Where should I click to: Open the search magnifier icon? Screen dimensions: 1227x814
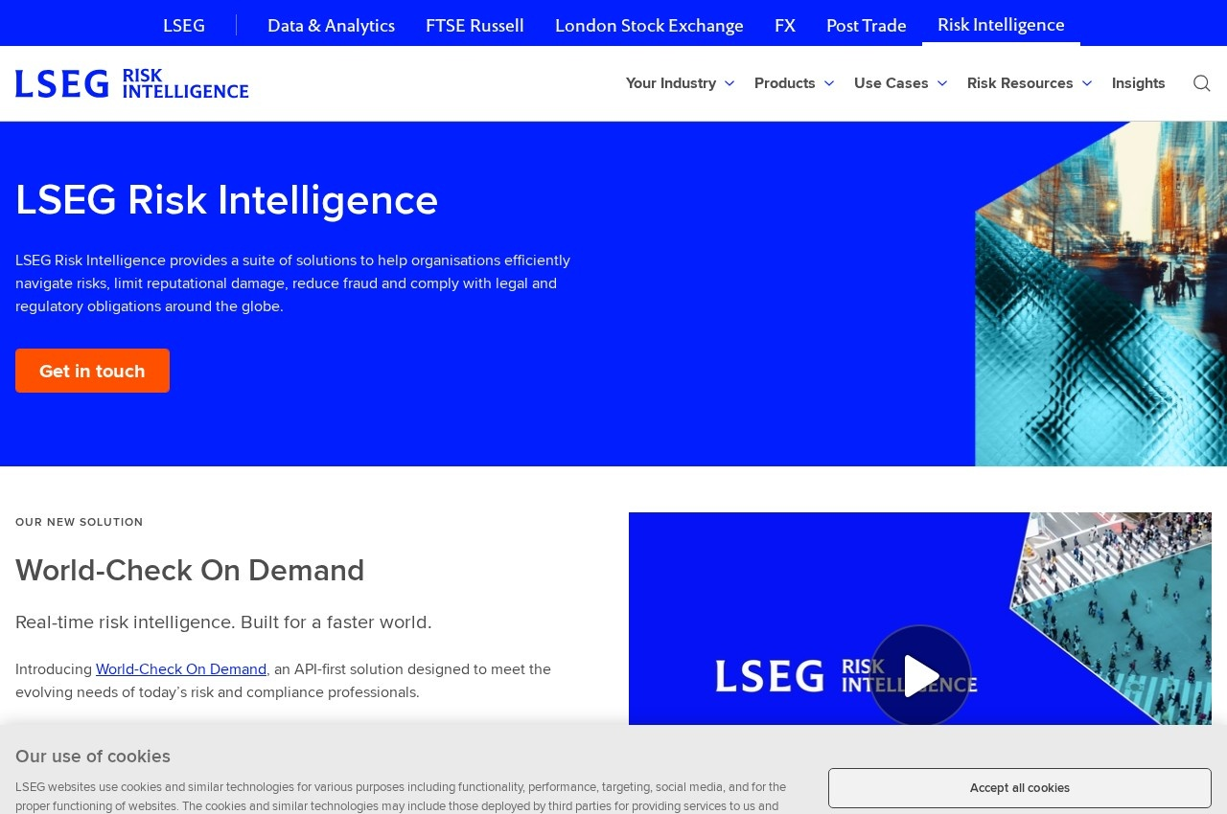pos(1201,83)
